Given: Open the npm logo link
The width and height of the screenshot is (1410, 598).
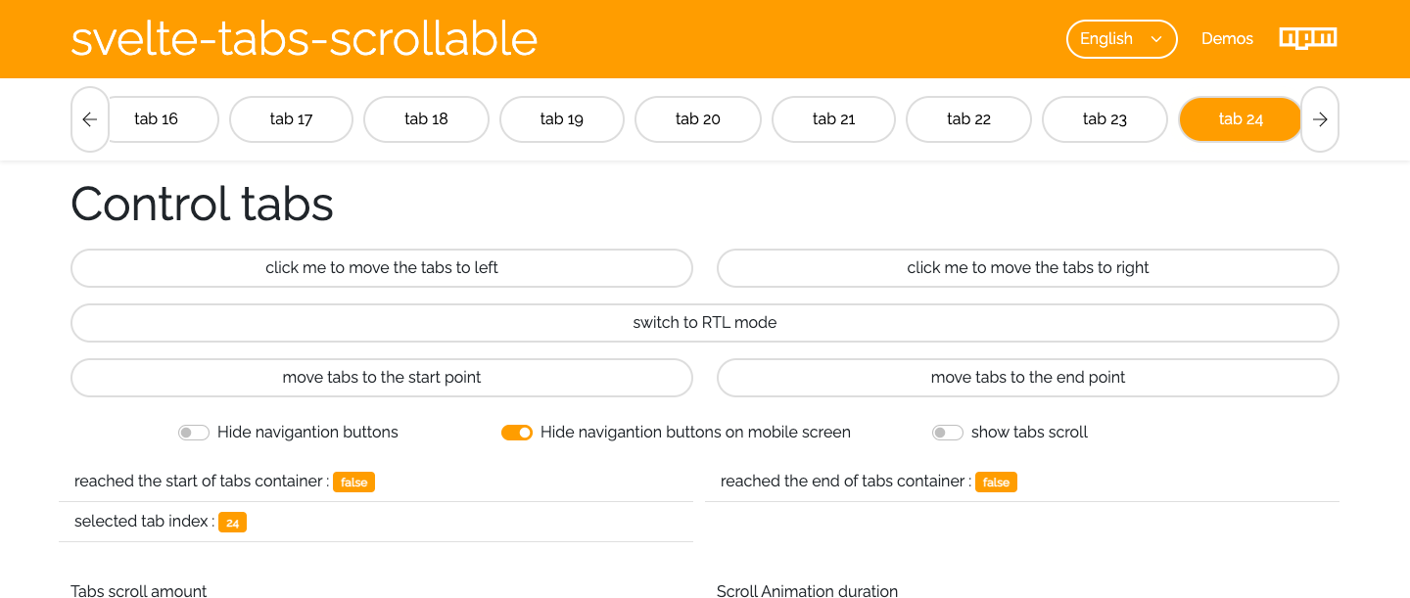Looking at the screenshot, I should pos(1308,38).
